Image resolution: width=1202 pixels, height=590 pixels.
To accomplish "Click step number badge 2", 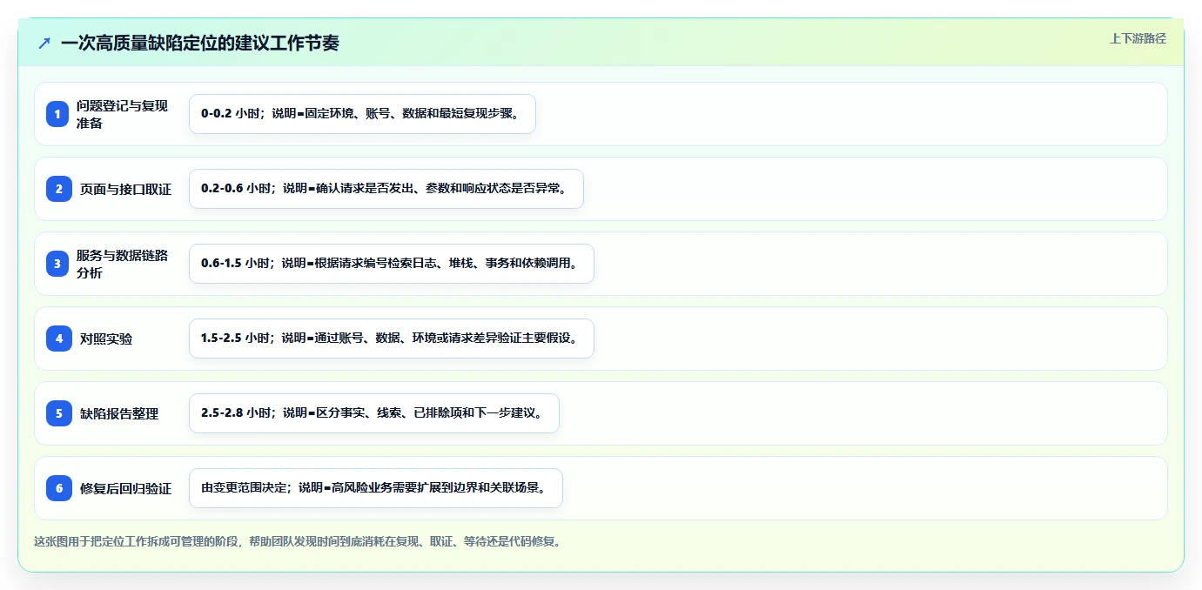I will [x=59, y=189].
